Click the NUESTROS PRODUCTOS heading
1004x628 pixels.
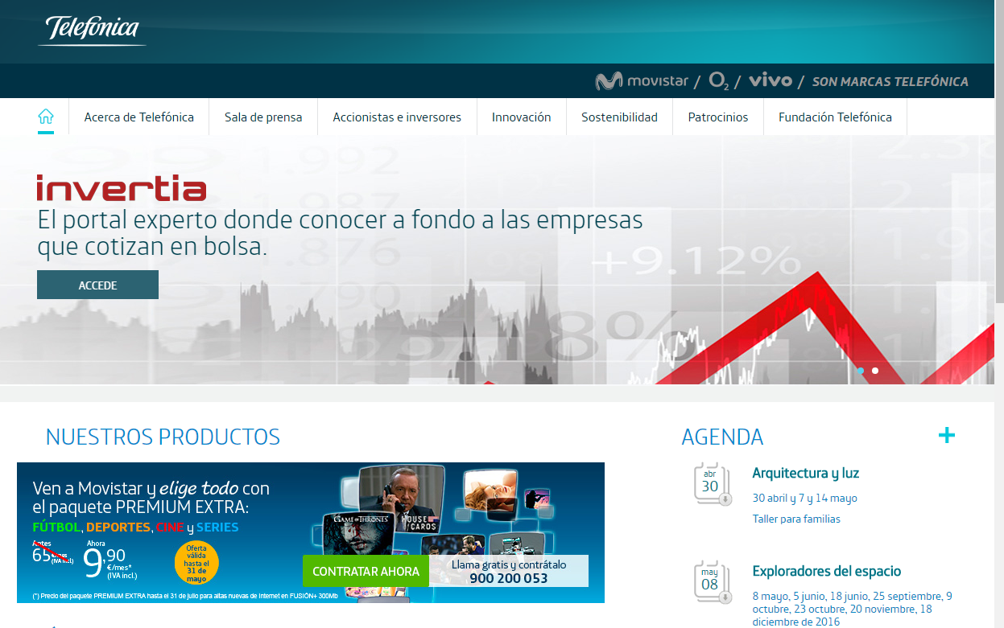163,437
